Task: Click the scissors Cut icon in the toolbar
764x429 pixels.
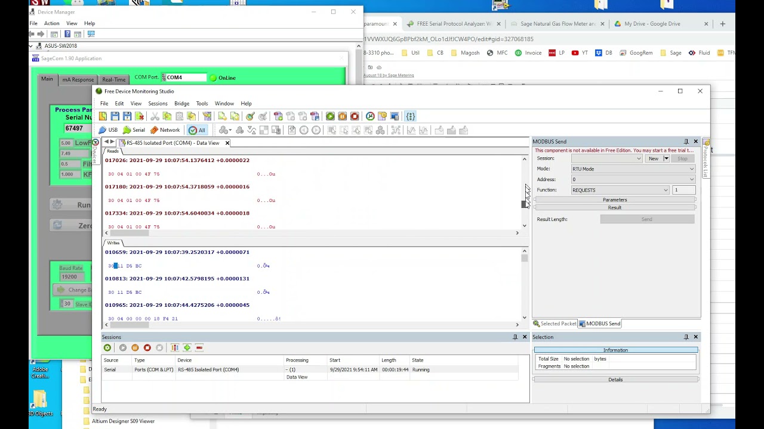Action: [155, 116]
